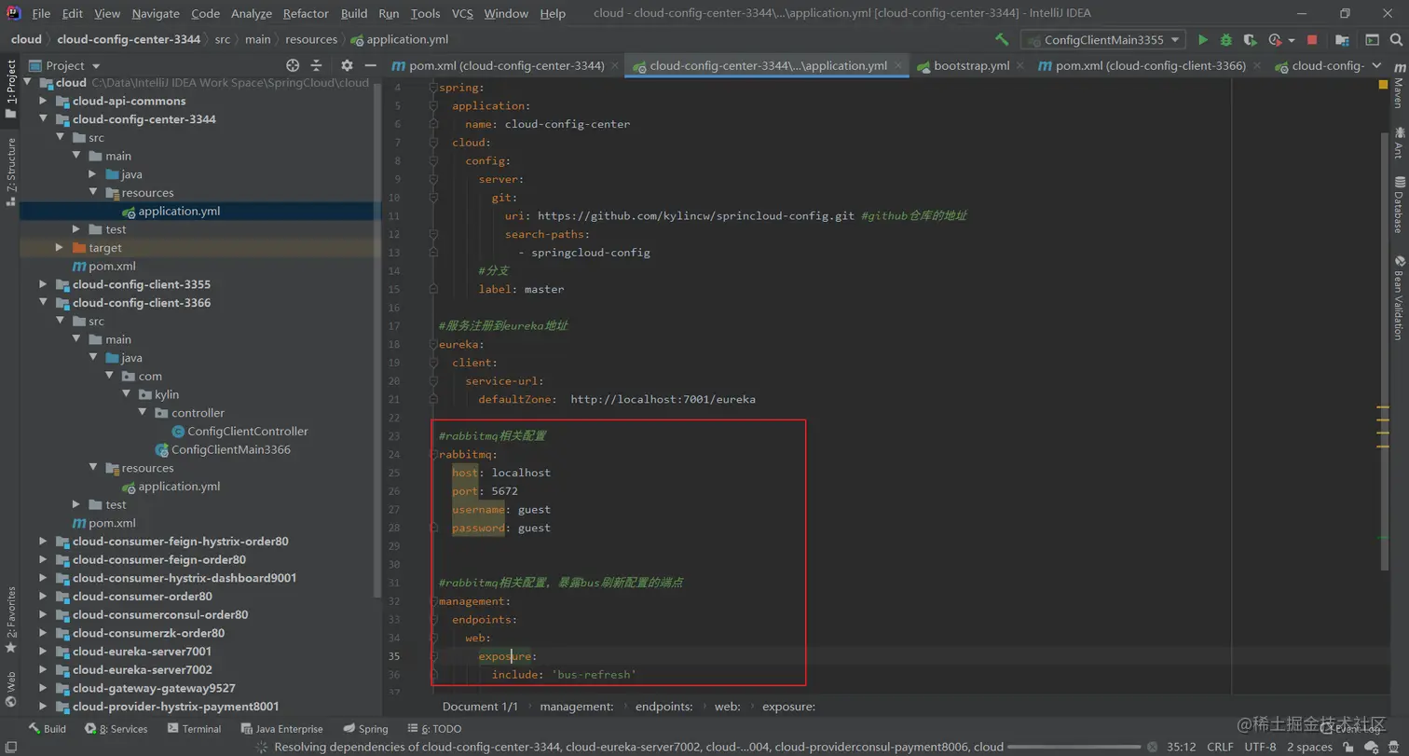1409x756 pixels.
Task: Stop the running process with red square
Action: tap(1312, 40)
